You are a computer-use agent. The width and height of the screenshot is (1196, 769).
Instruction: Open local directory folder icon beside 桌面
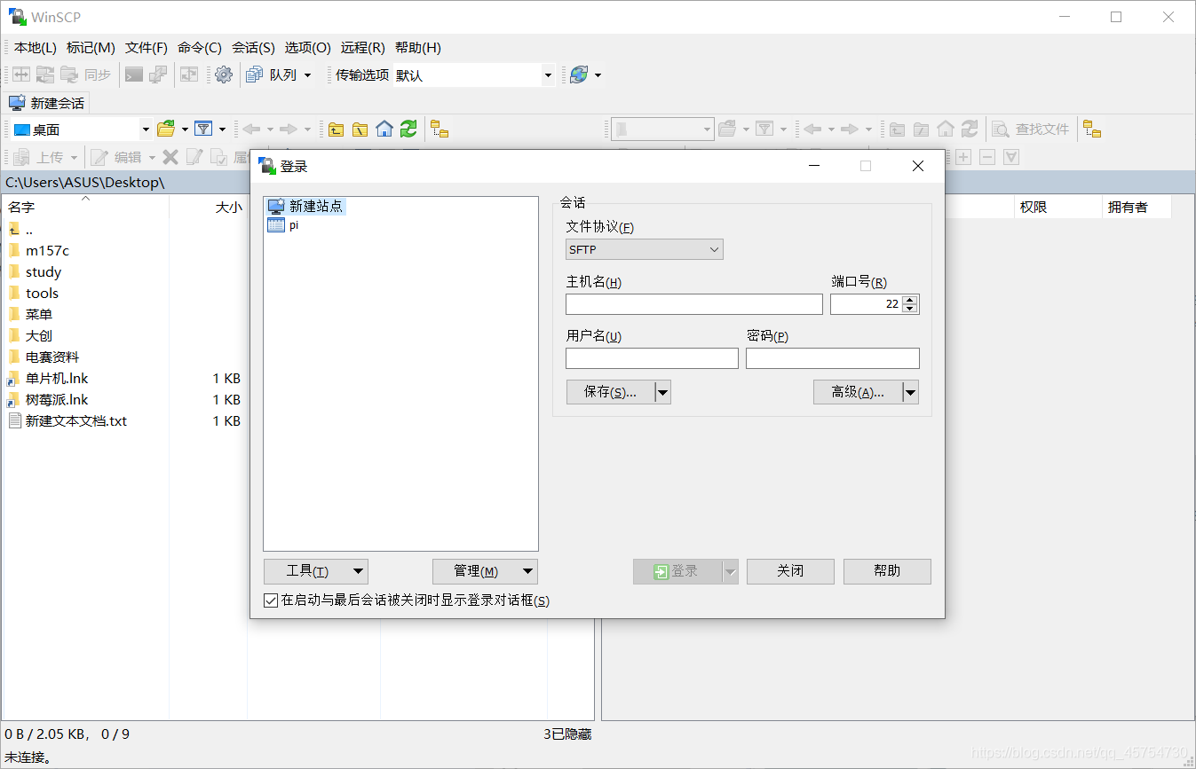point(166,129)
